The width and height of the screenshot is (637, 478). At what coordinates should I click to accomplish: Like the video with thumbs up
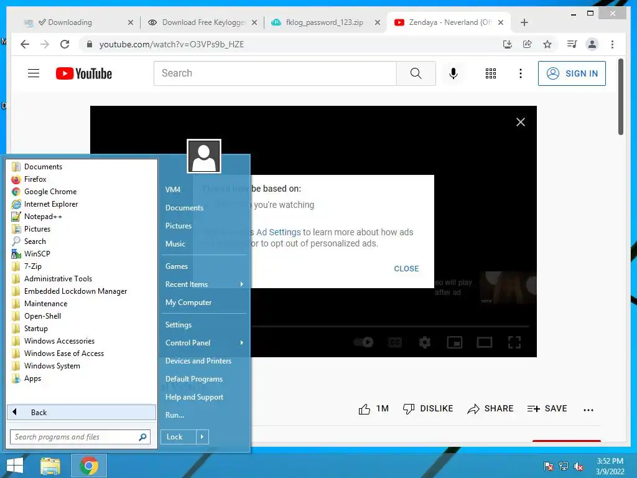tap(373, 409)
